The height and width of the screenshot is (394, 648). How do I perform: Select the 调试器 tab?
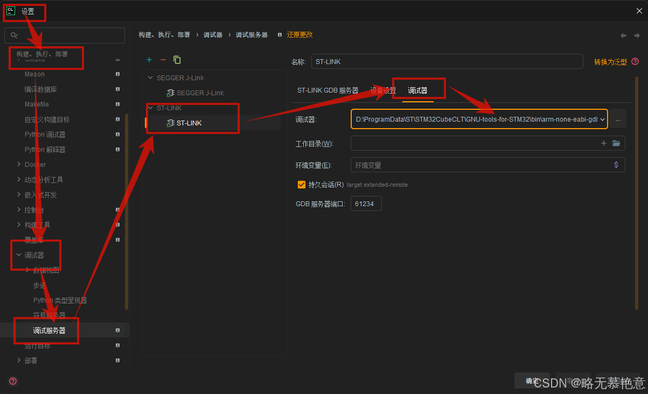417,90
